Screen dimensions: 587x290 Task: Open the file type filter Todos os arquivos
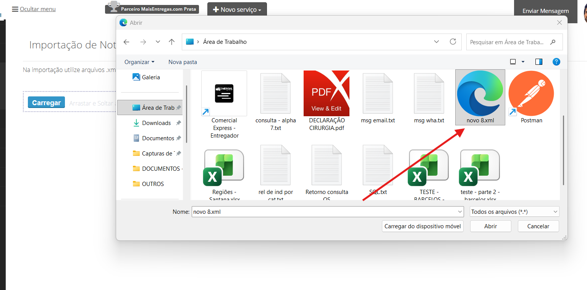pyautogui.click(x=514, y=212)
